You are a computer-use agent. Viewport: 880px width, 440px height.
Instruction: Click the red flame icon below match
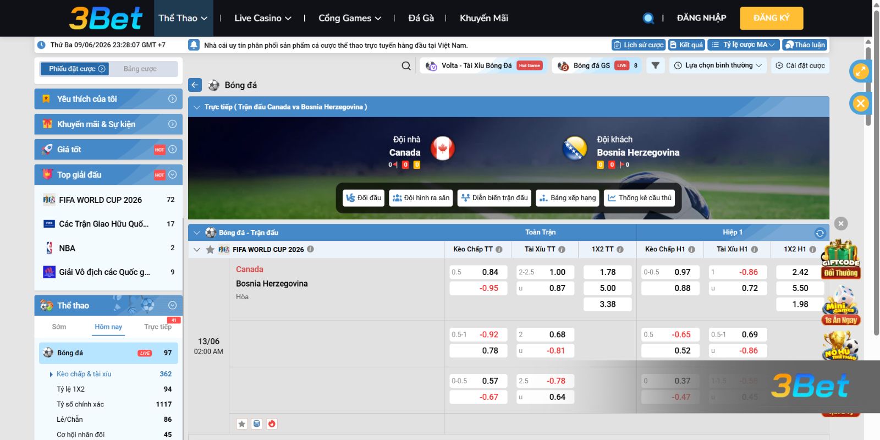(272, 424)
